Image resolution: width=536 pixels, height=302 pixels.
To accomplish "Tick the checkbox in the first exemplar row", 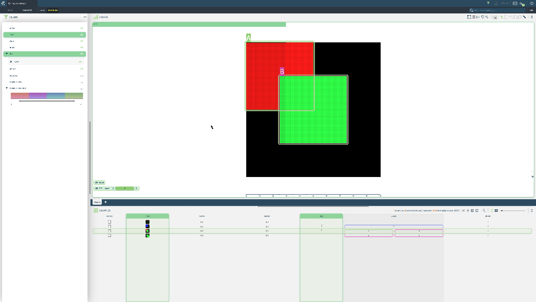I will click(x=109, y=222).
